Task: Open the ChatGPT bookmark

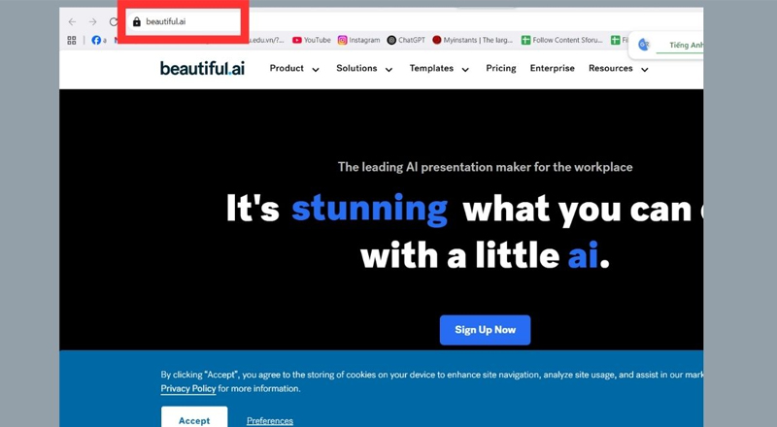Action: (x=406, y=40)
